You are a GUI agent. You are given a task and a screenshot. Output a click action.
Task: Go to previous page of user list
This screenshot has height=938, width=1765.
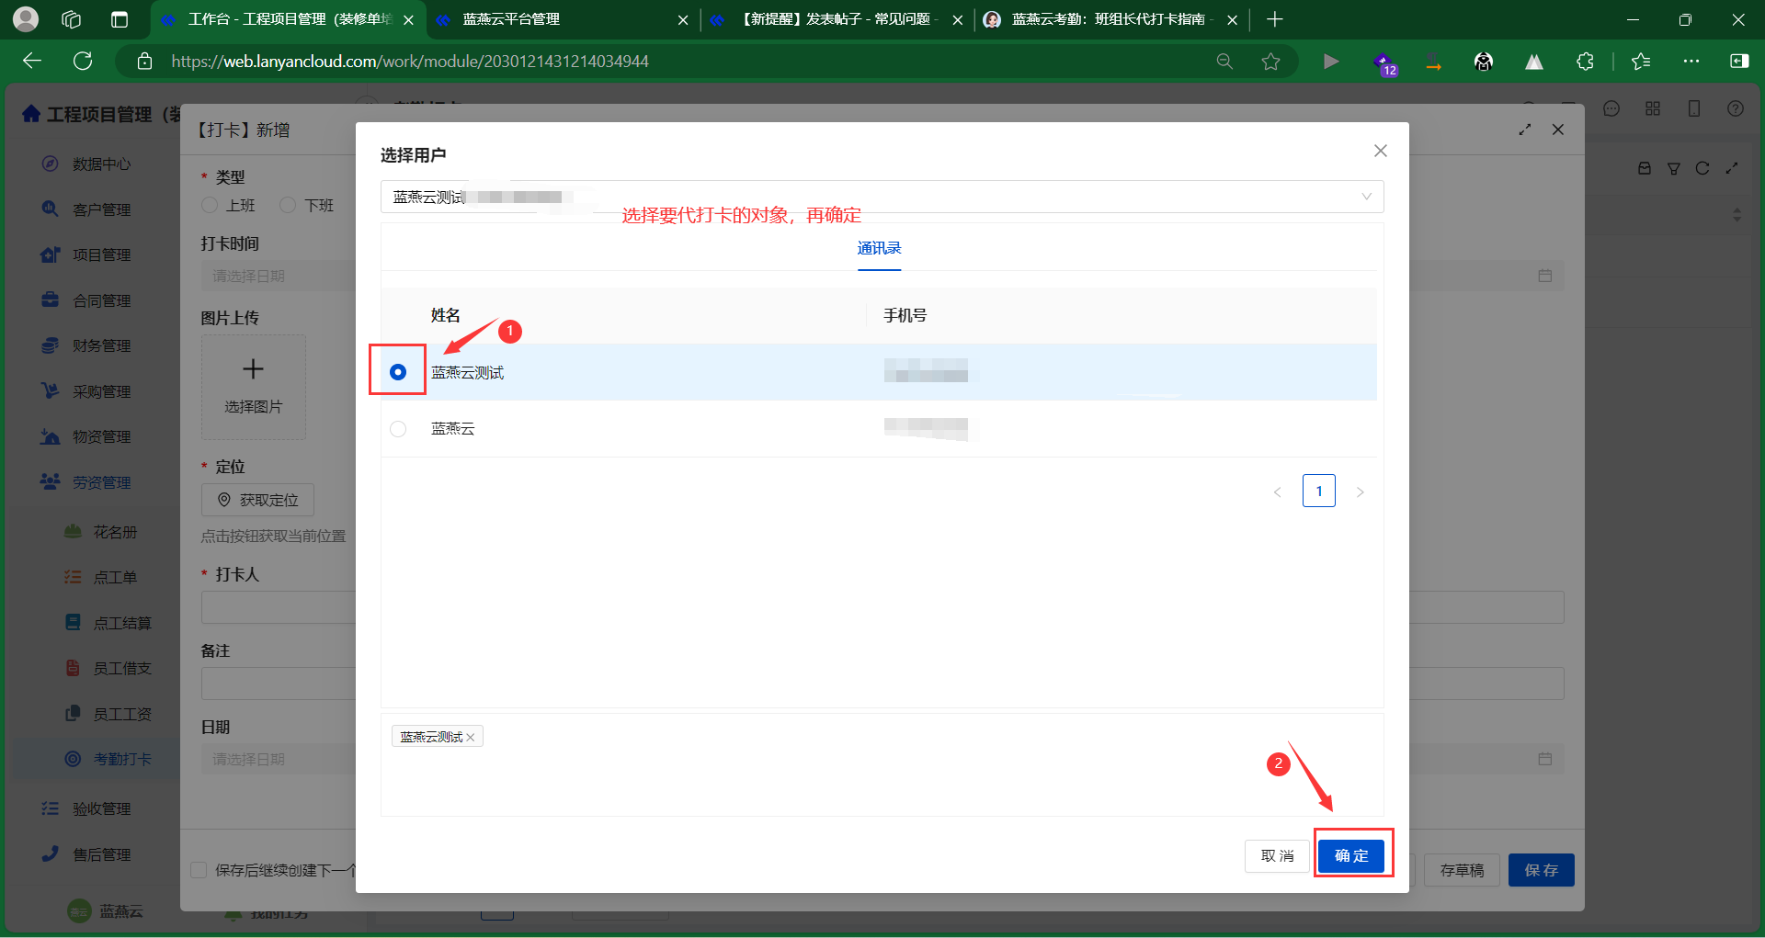[x=1277, y=492]
